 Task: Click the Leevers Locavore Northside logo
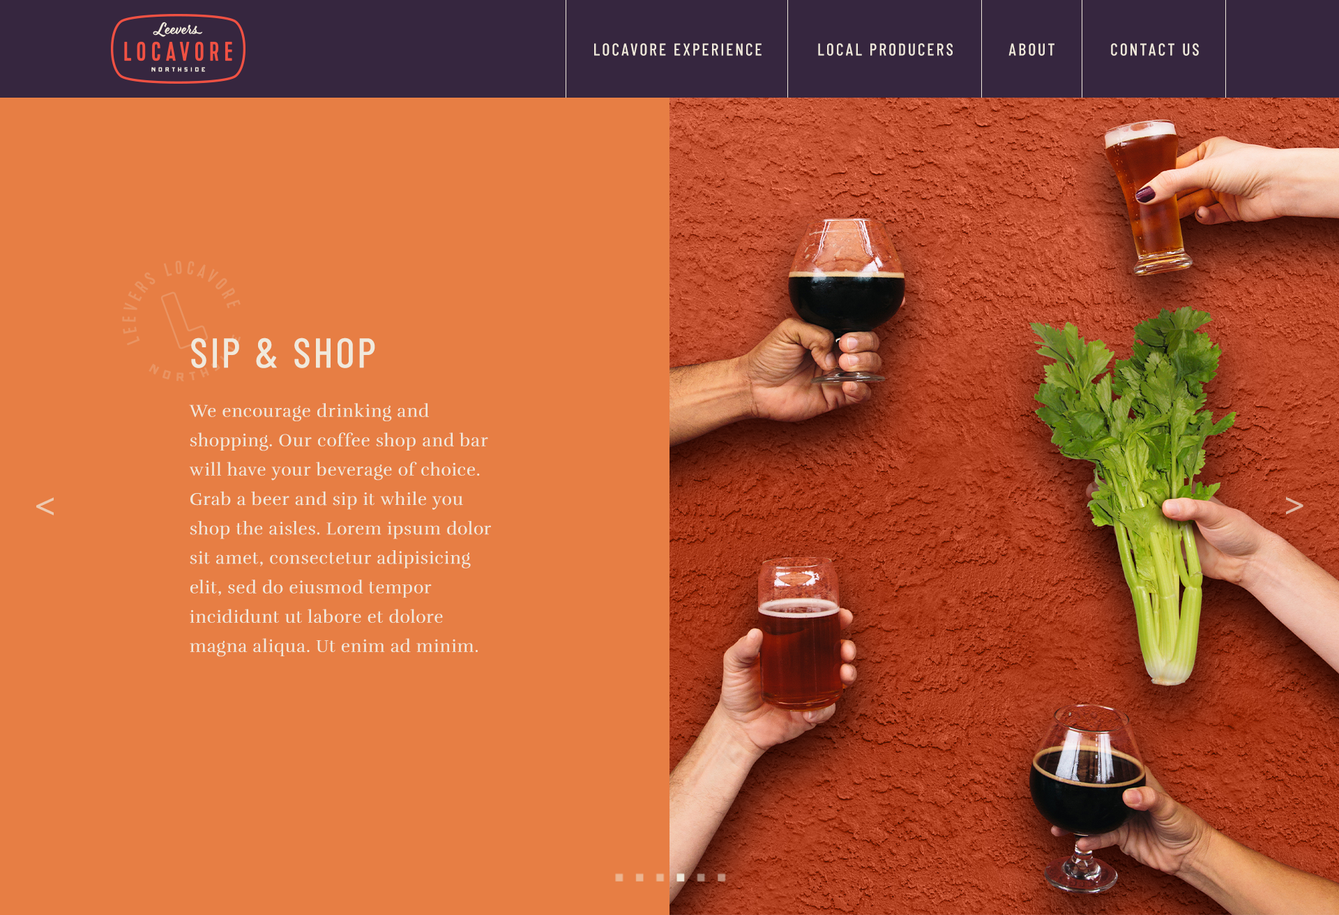178,49
